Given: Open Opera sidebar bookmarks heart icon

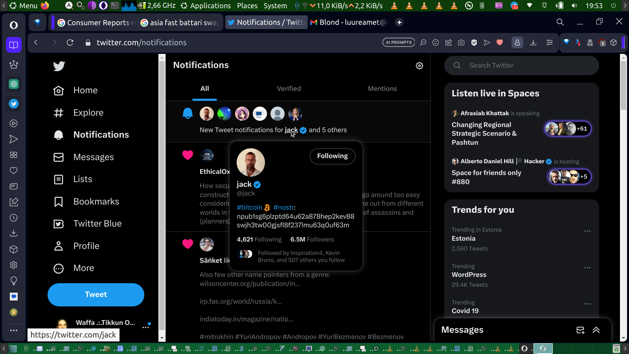Looking at the screenshot, I should [x=14, y=170].
